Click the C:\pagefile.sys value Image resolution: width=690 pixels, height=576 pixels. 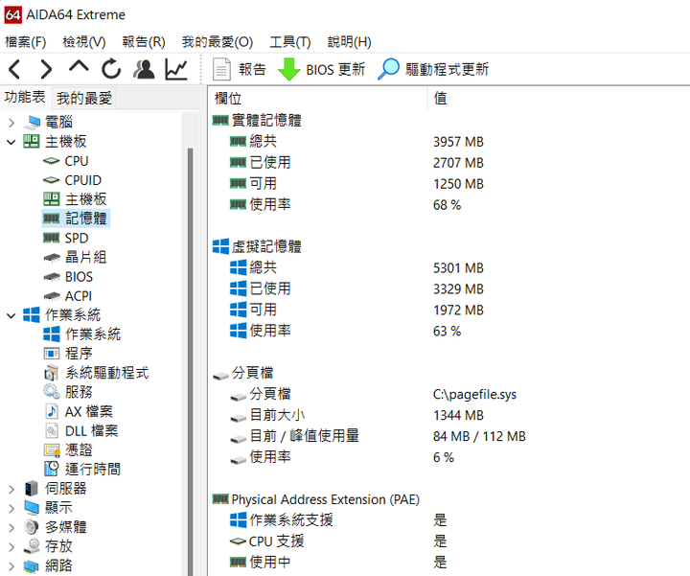pos(474,394)
